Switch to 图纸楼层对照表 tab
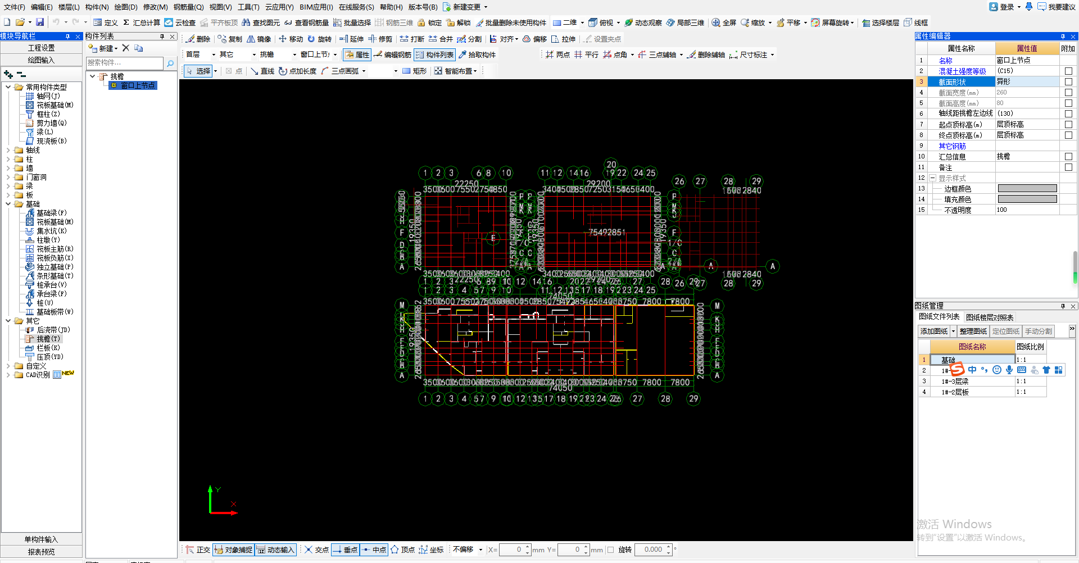The height and width of the screenshot is (563, 1079). (990, 317)
